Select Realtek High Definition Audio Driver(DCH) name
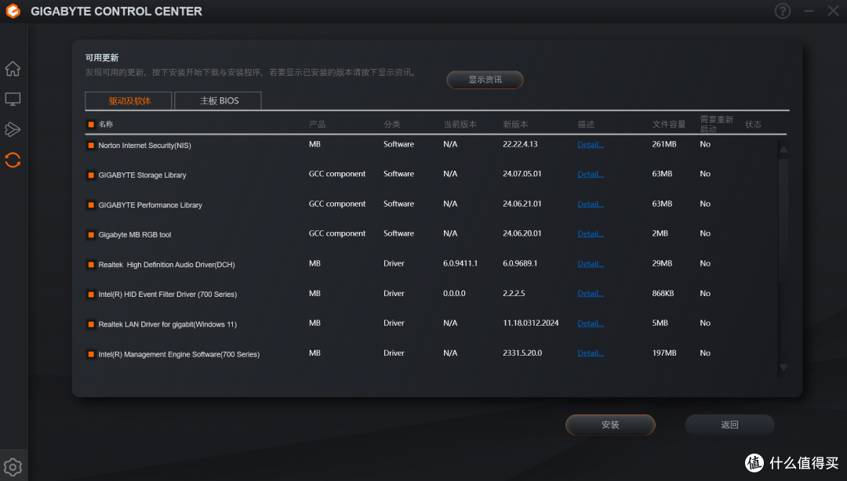The width and height of the screenshot is (847, 481). click(166, 265)
